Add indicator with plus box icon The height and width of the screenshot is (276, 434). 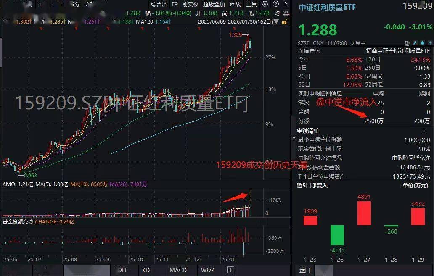point(230,270)
